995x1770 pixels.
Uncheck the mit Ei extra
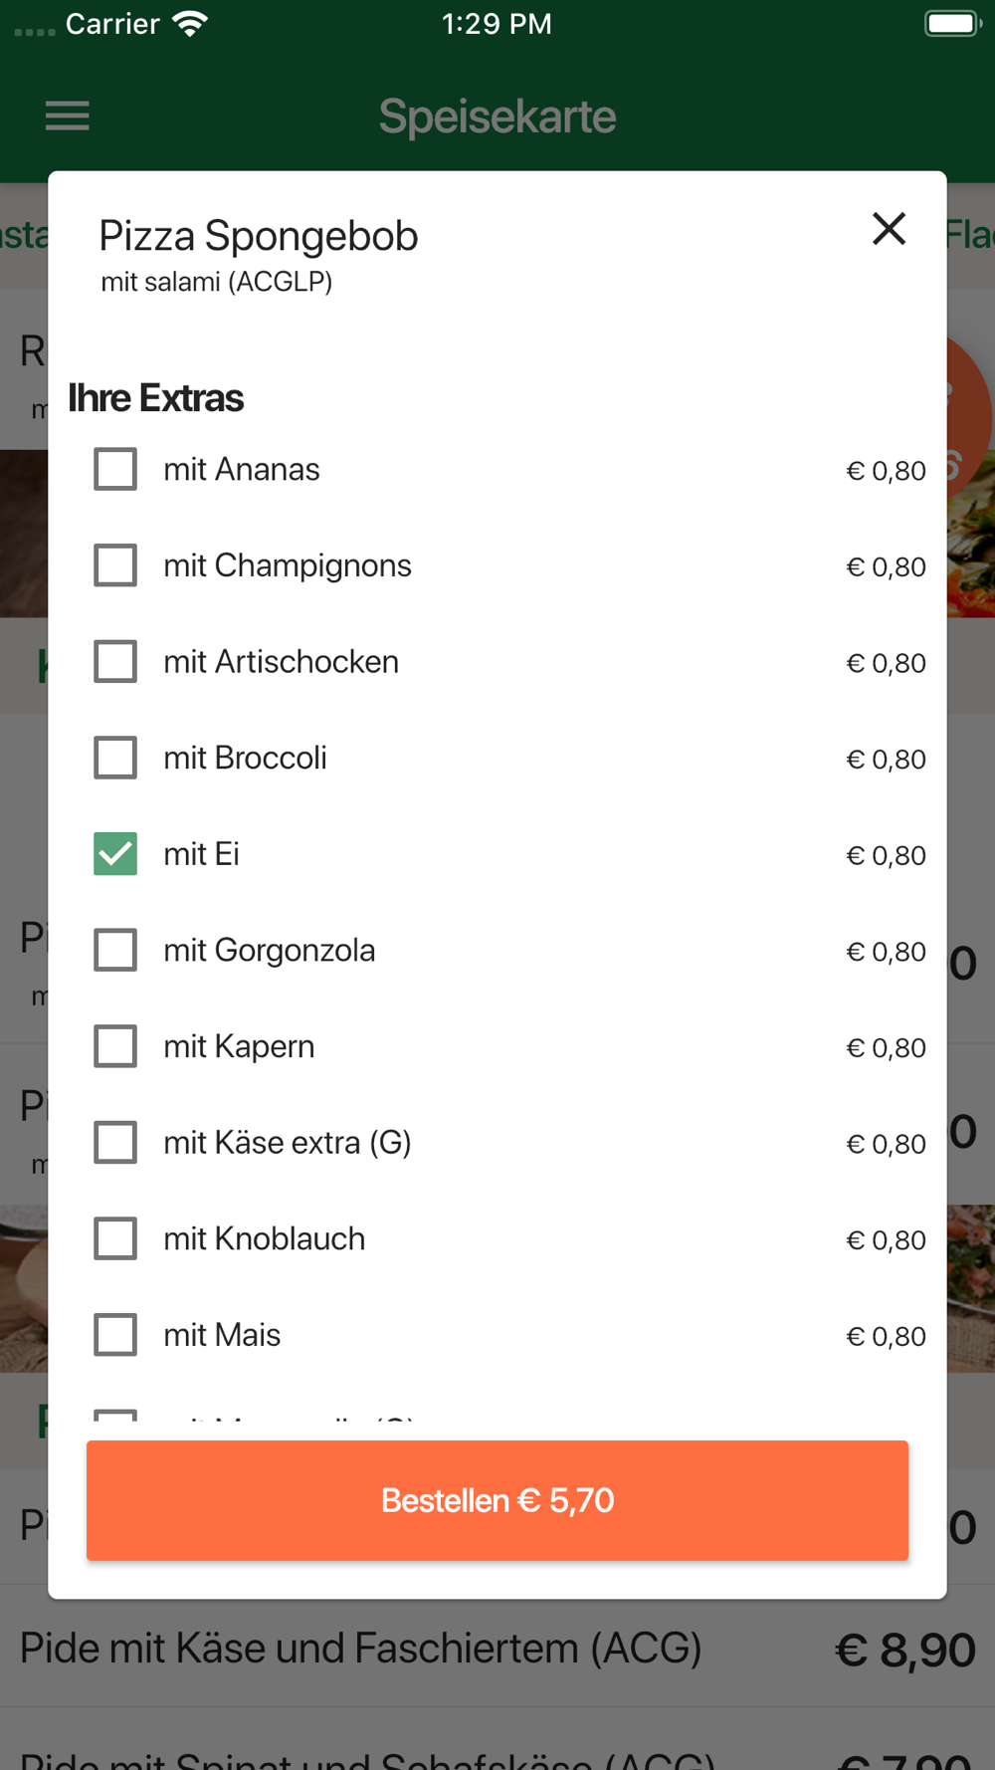(115, 854)
